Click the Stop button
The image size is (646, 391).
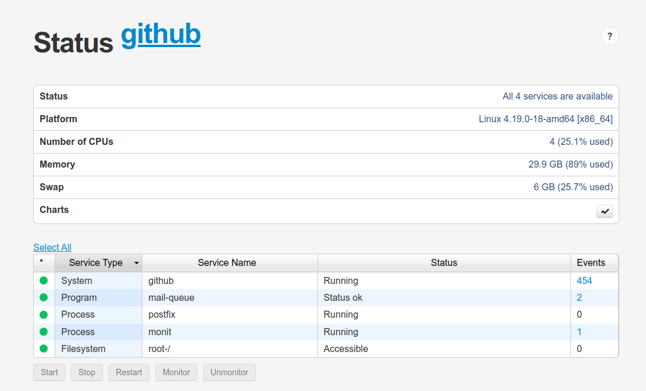coord(87,372)
